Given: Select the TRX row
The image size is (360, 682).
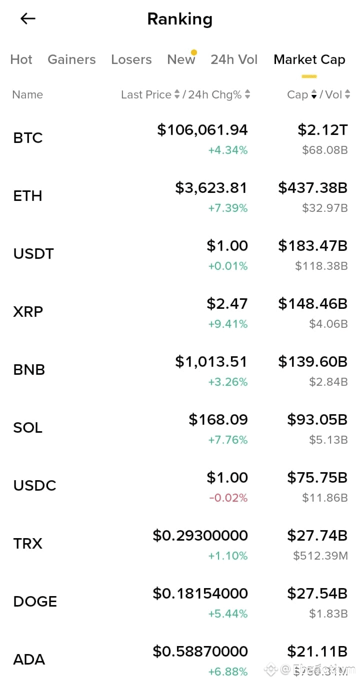Looking at the screenshot, I should (180, 544).
